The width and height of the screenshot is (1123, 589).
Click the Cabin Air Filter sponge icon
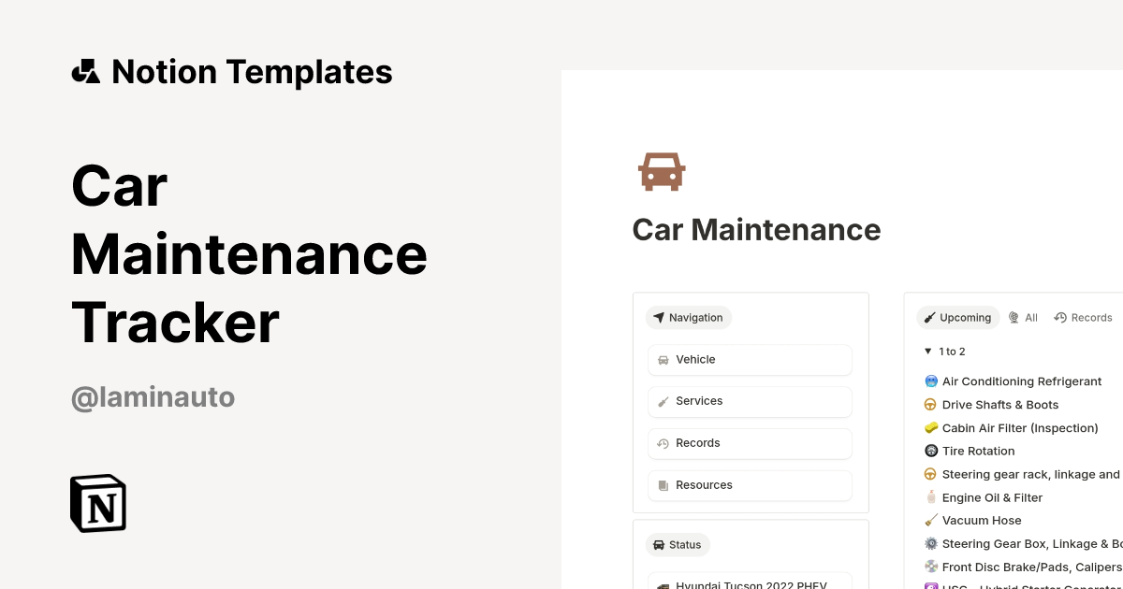click(930, 428)
